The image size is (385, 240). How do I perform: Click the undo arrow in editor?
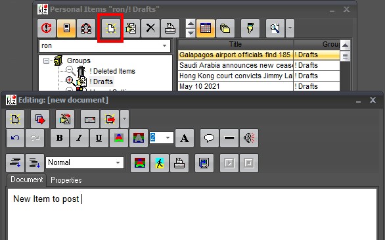16,138
